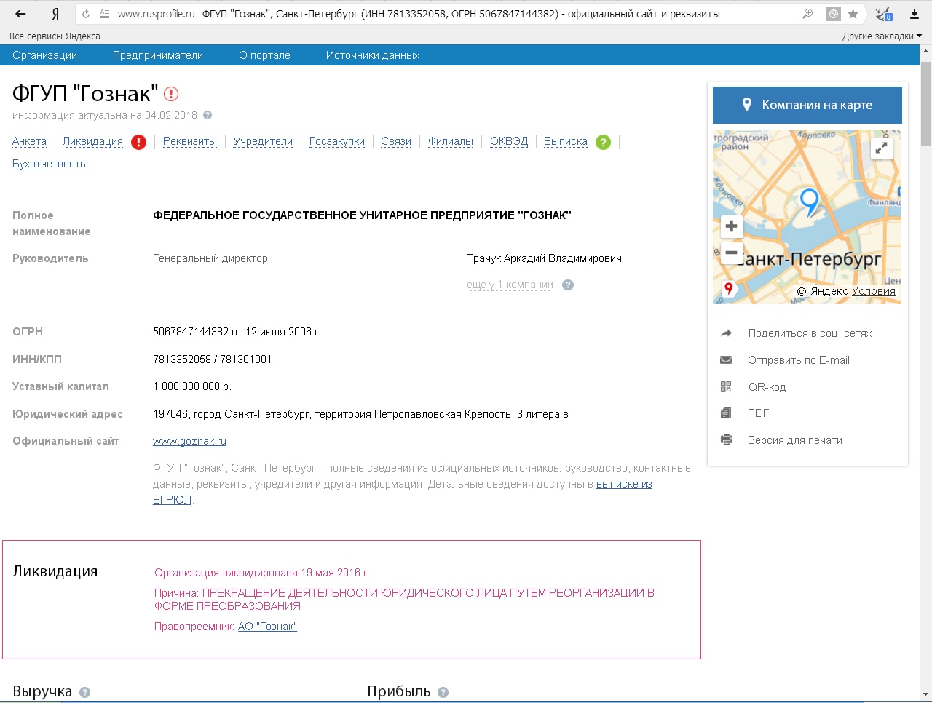Jump to Выписка section tab

(x=566, y=142)
